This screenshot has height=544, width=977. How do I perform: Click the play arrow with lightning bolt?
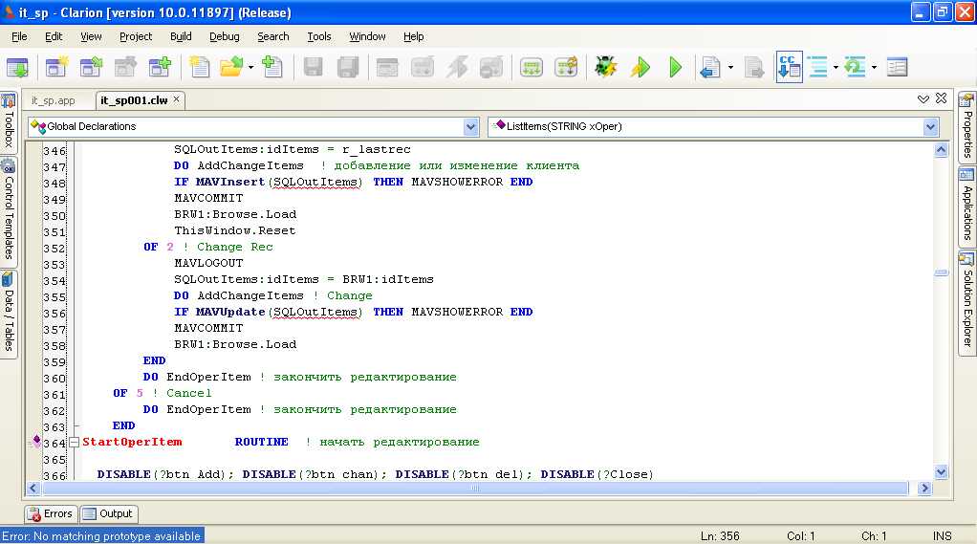click(640, 67)
